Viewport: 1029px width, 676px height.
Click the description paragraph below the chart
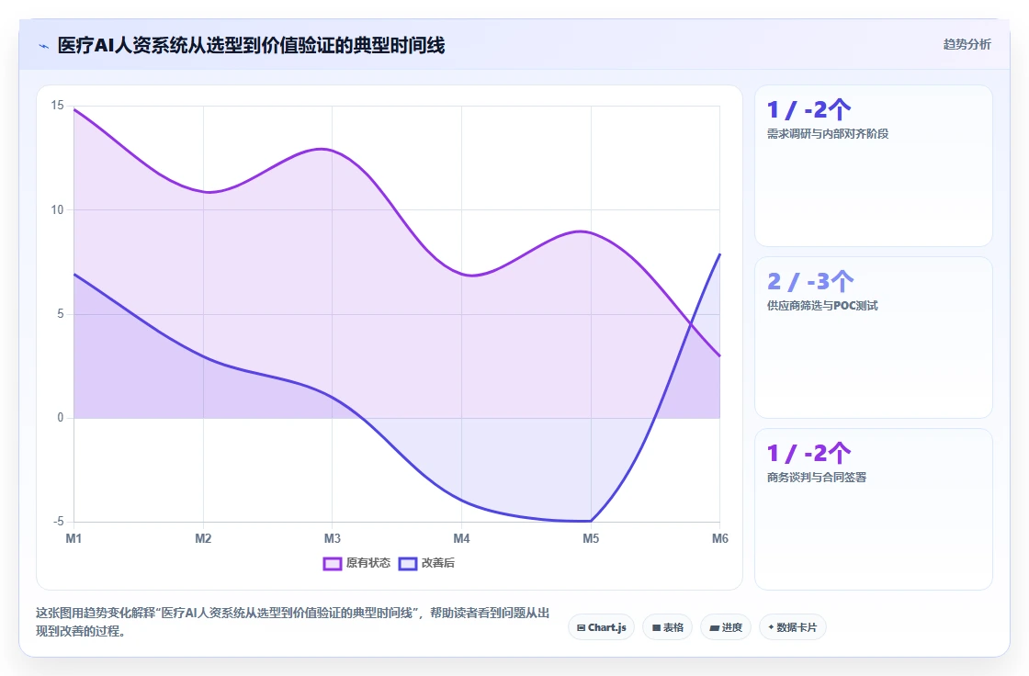pyautogui.click(x=293, y=622)
